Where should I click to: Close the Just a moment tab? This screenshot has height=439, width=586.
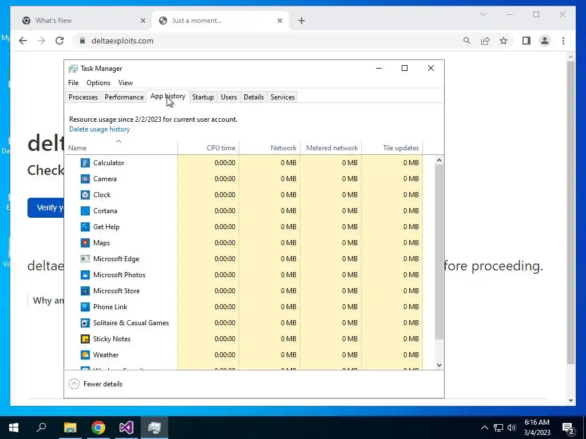[x=279, y=21]
